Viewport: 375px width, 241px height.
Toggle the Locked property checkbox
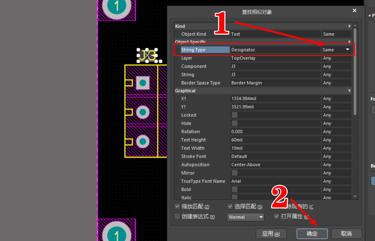234,115
